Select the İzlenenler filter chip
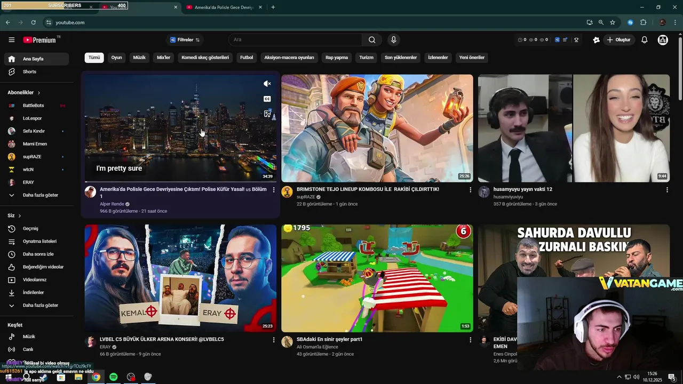This screenshot has height=384, width=683. pos(438,58)
